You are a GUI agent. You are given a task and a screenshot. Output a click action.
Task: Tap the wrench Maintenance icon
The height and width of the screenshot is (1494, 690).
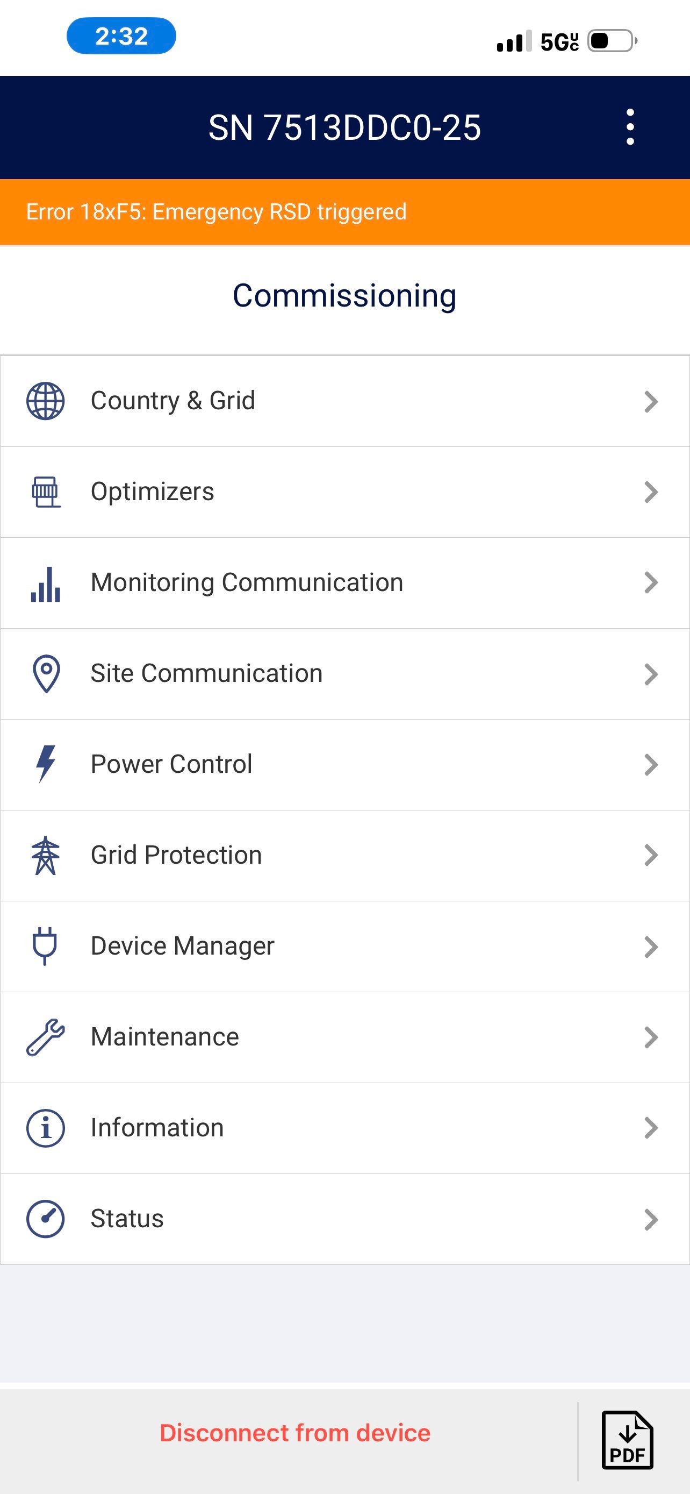point(45,1037)
